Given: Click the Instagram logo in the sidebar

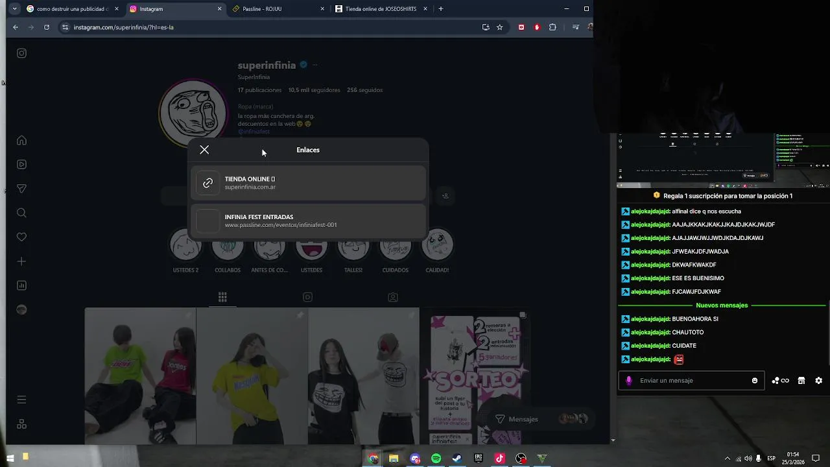Looking at the screenshot, I should (21, 53).
